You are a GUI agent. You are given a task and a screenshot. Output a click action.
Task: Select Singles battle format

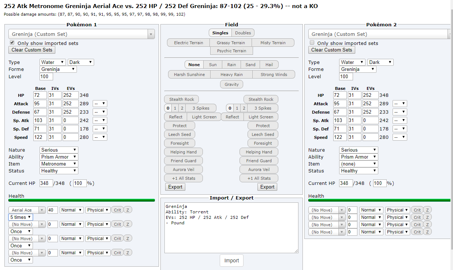click(x=220, y=33)
